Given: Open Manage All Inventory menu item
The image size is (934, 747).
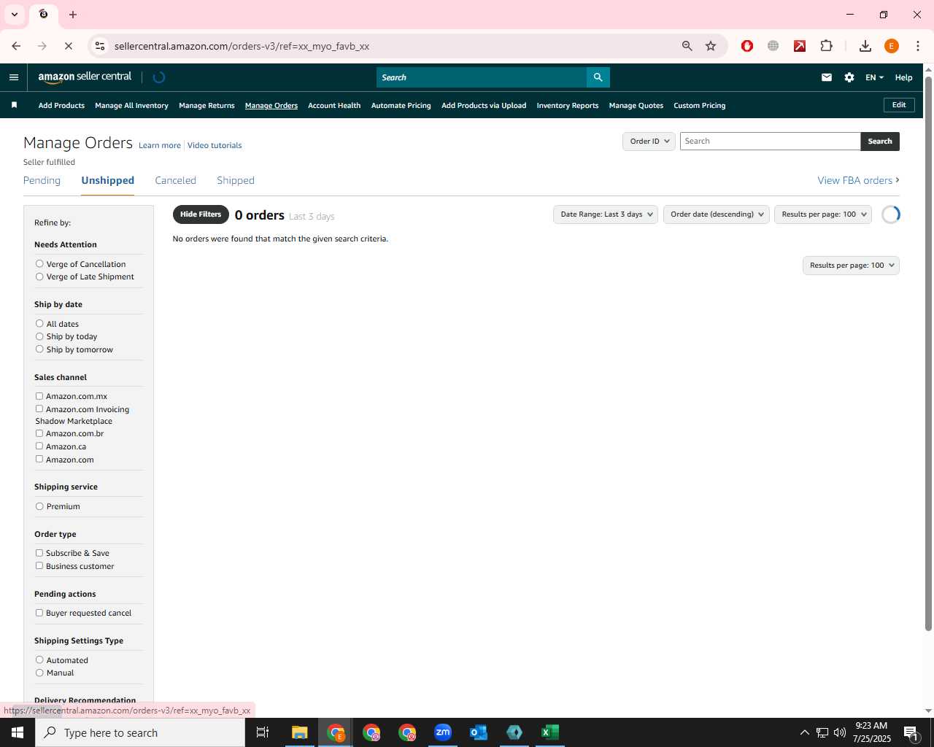Looking at the screenshot, I should pyautogui.click(x=131, y=106).
